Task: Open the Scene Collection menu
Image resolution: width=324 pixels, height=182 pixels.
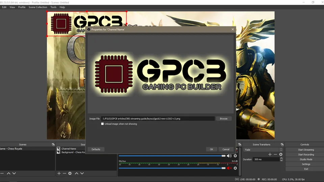Action: coord(38,7)
